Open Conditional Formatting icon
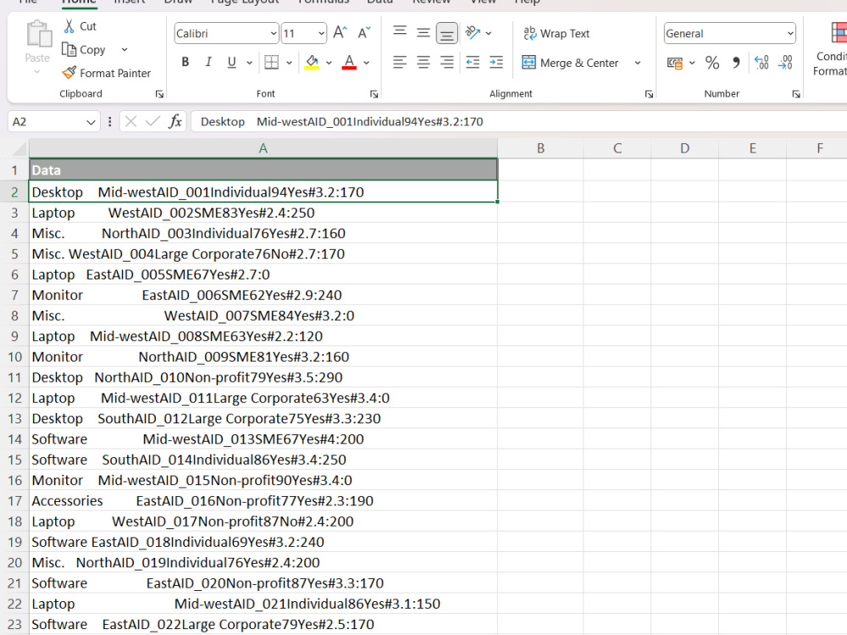847x635 pixels. click(839, 32)
